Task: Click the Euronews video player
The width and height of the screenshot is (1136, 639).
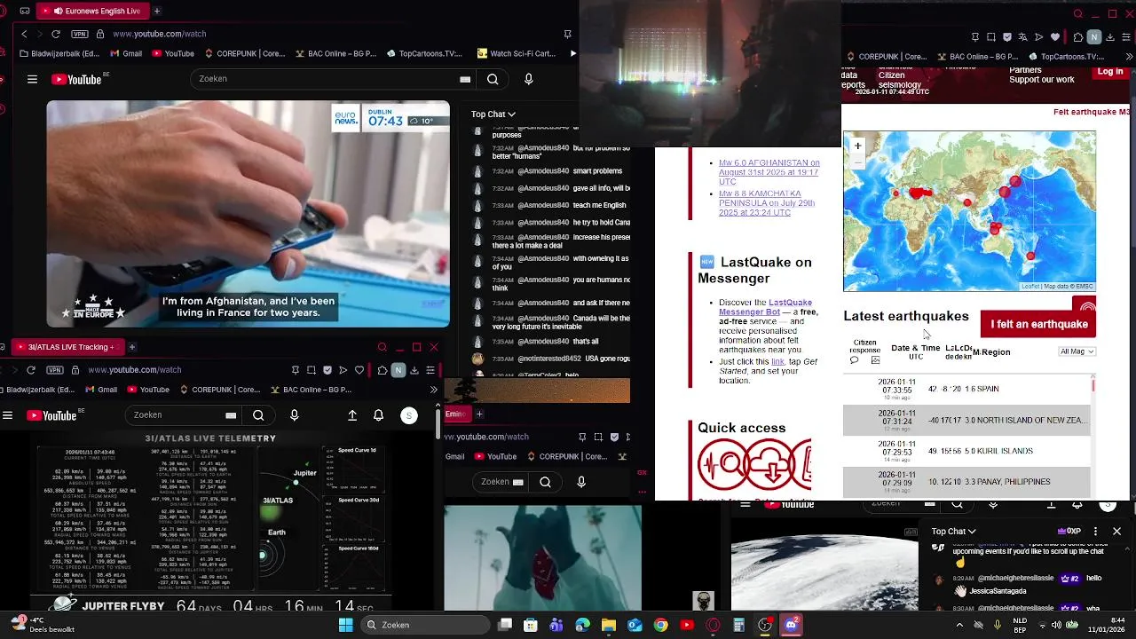Action: coord(248,214)
